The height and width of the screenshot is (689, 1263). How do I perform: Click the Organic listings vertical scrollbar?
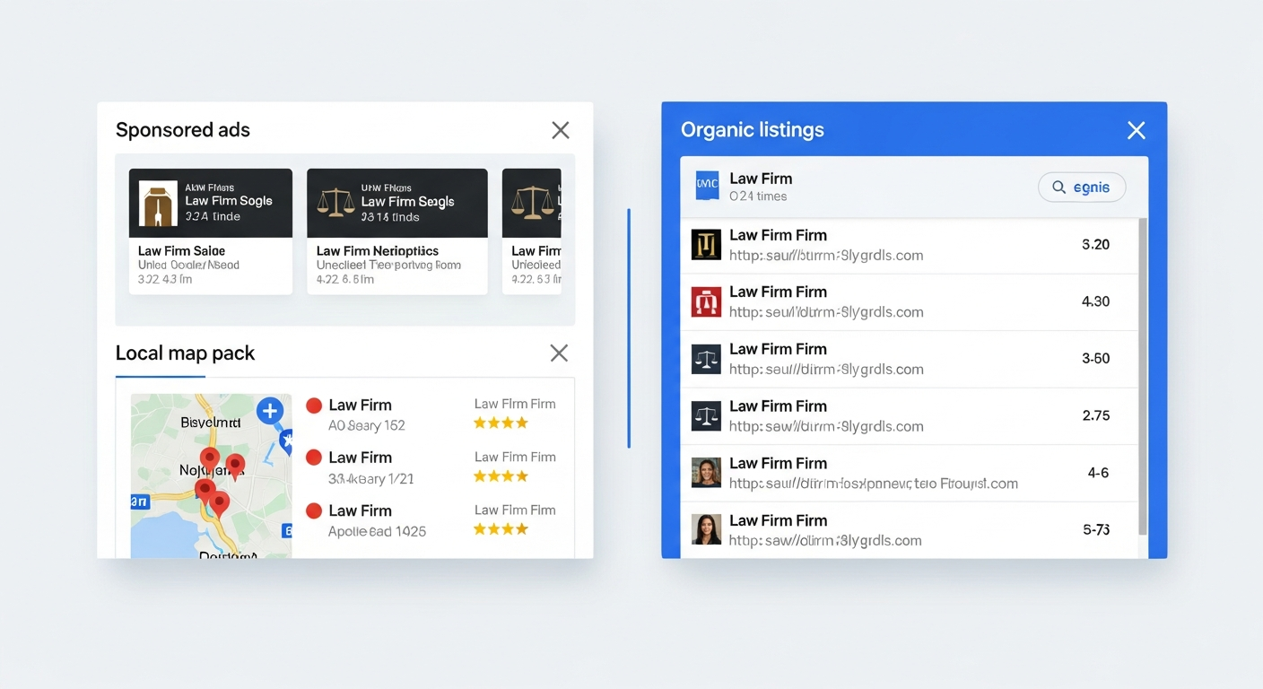1142,377
